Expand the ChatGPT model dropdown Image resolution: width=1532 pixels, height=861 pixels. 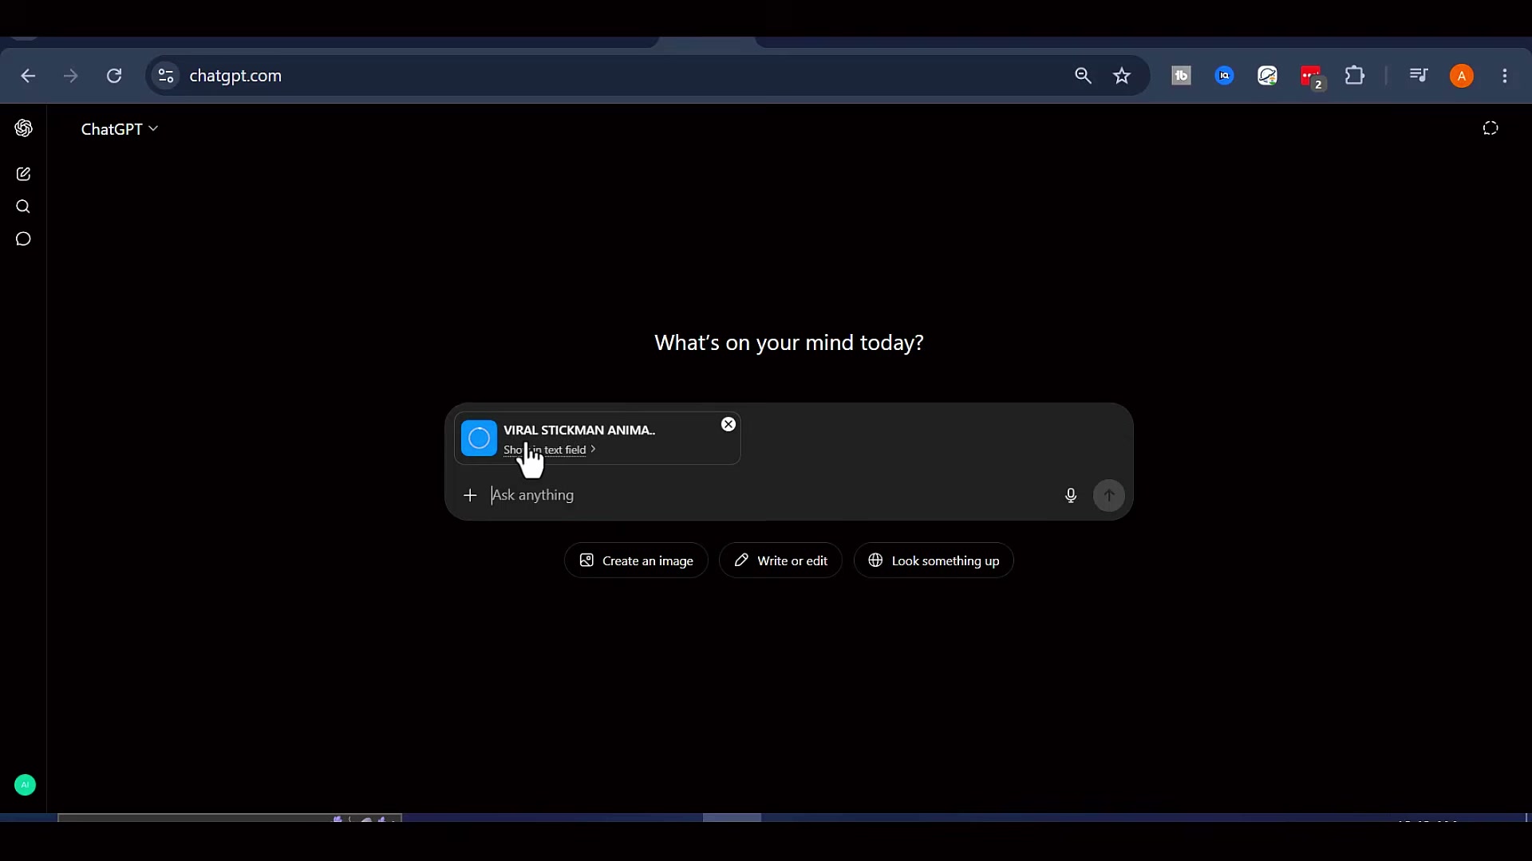tap(120, 129)
